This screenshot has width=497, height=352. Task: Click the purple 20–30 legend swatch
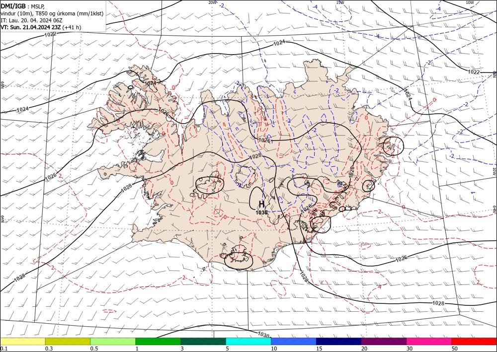point(384,342)
